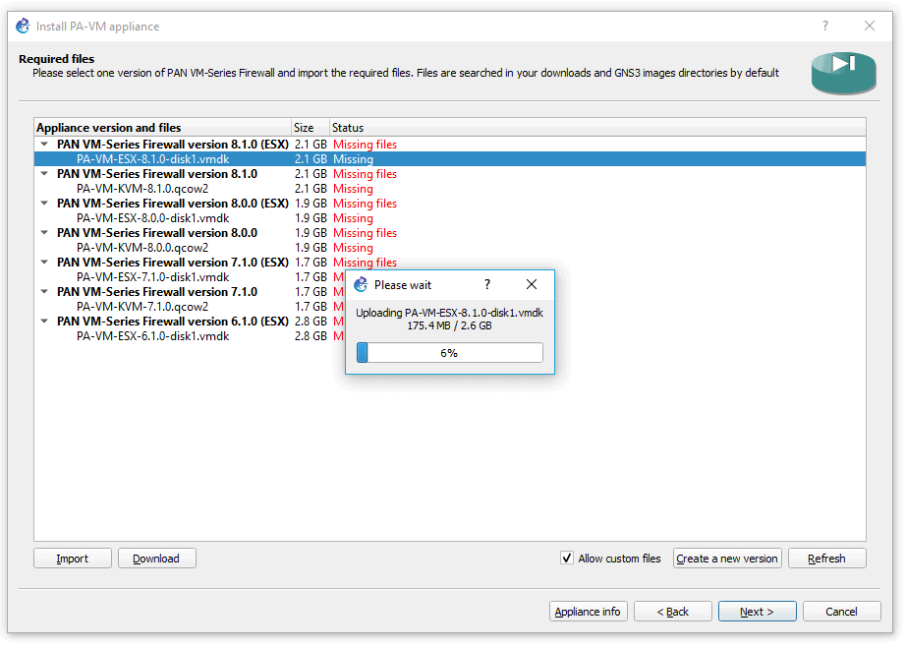This screenshot has width=905, height=648.
Task: Click Create a new version button
Action: coord(727,558)
